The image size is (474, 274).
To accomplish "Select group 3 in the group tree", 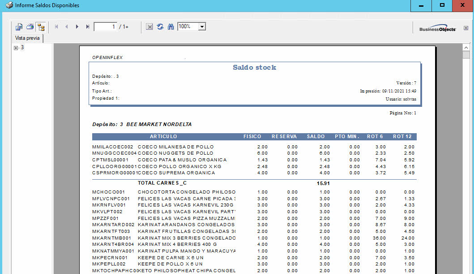I will coord(22,47).
